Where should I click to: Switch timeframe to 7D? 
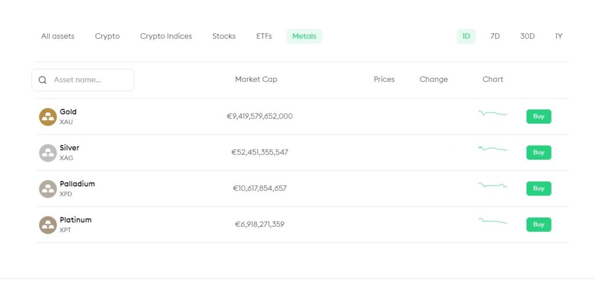(495, 37)
